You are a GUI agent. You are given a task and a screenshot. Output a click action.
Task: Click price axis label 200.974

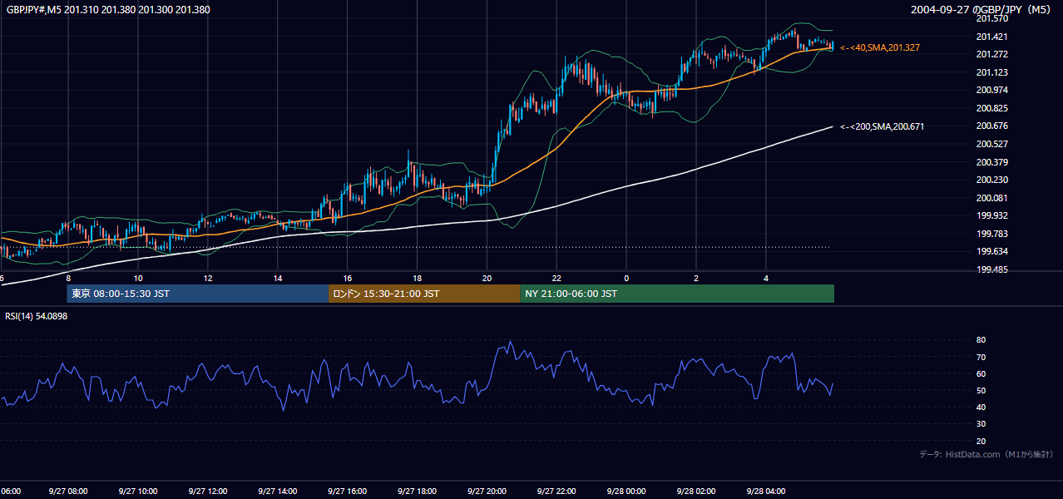(991, 90)
